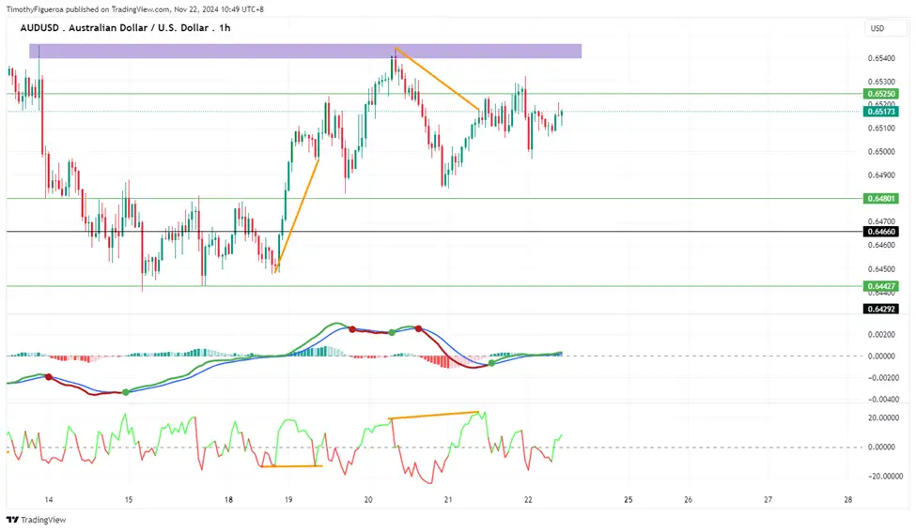Select the 0.65250 price label
Screen dimensions: 916x531
click(881, 94)
